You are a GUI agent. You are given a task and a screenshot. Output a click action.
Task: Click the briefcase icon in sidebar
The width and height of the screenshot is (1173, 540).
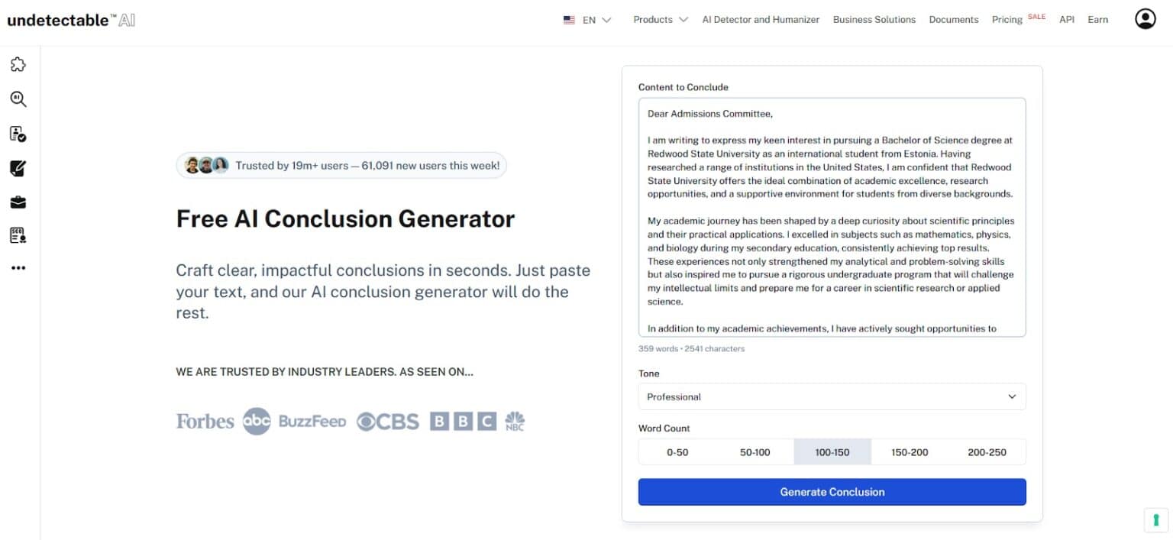(x=18, y=202)
